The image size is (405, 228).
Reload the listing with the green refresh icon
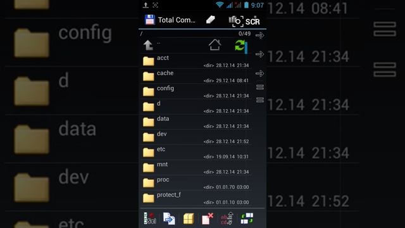point(240,46)
